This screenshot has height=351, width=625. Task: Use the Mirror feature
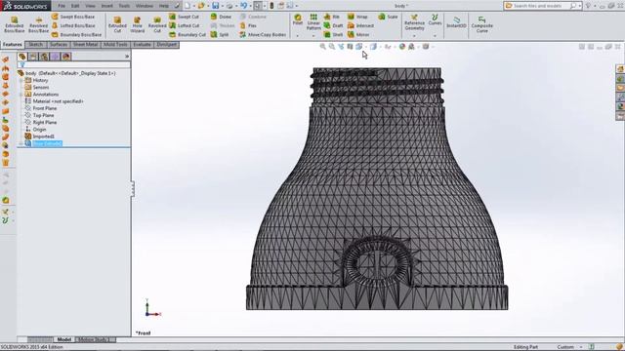[358, 35]
